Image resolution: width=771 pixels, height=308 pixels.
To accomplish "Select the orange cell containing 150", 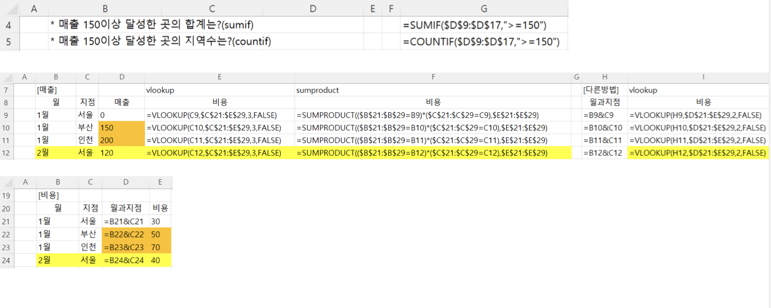I will click(x=121, y=128).
